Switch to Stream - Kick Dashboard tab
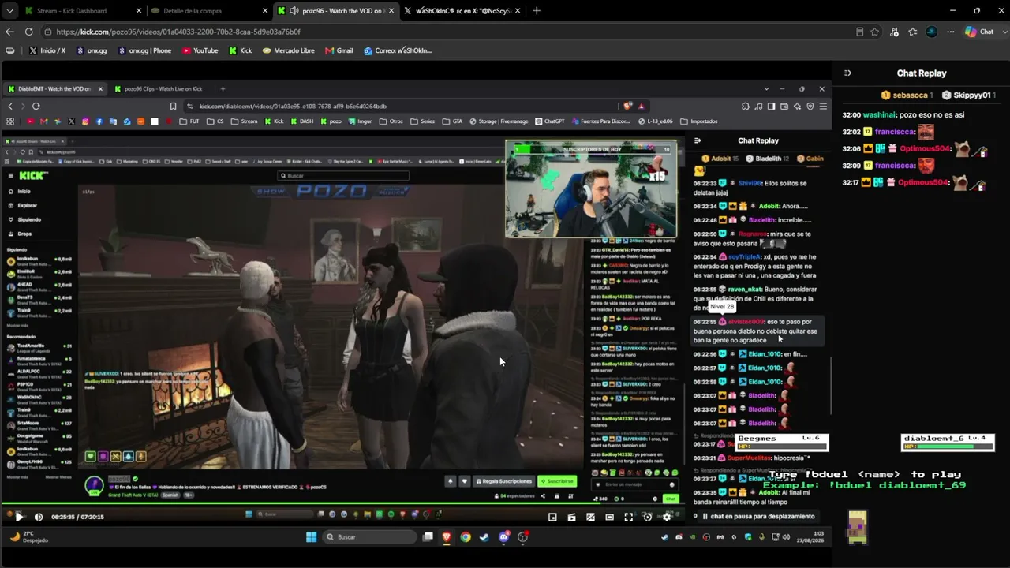This screenshot has height=568, width=1010. click(79, 11)
